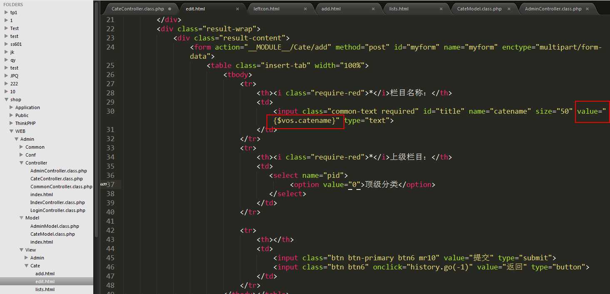Open add.html under the Cate folder

pos(45,274)
